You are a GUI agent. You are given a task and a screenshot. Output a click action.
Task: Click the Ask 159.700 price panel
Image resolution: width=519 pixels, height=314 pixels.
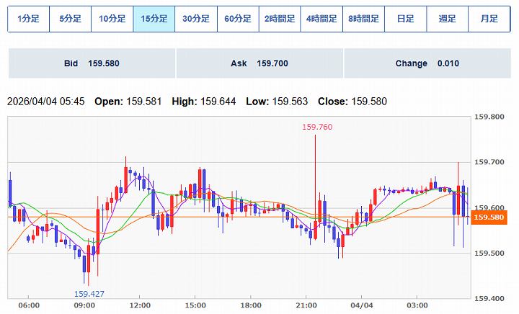click(x=259, y=63)
